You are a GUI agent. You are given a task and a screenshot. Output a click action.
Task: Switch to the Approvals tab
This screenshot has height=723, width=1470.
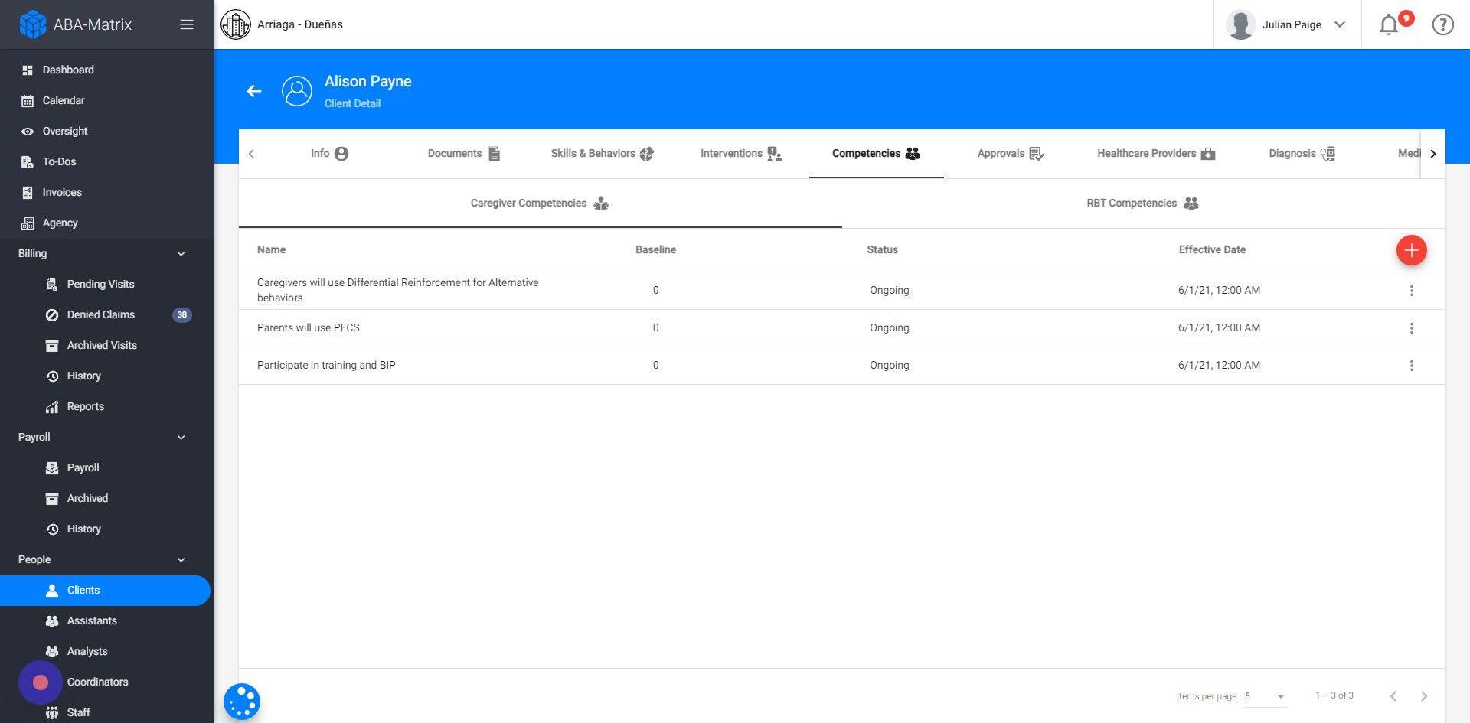1011,154
